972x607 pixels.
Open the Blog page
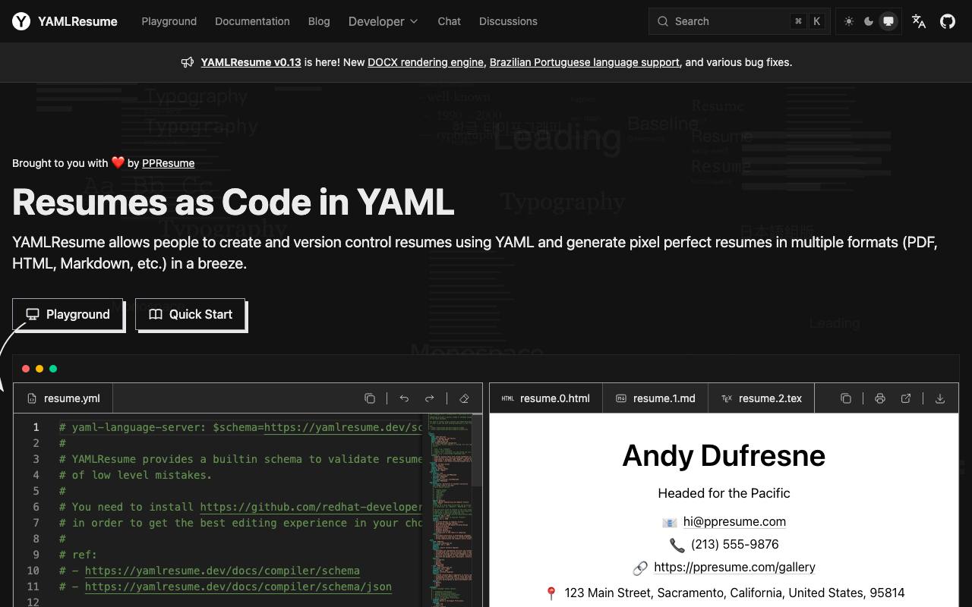[x=319, y=21]
